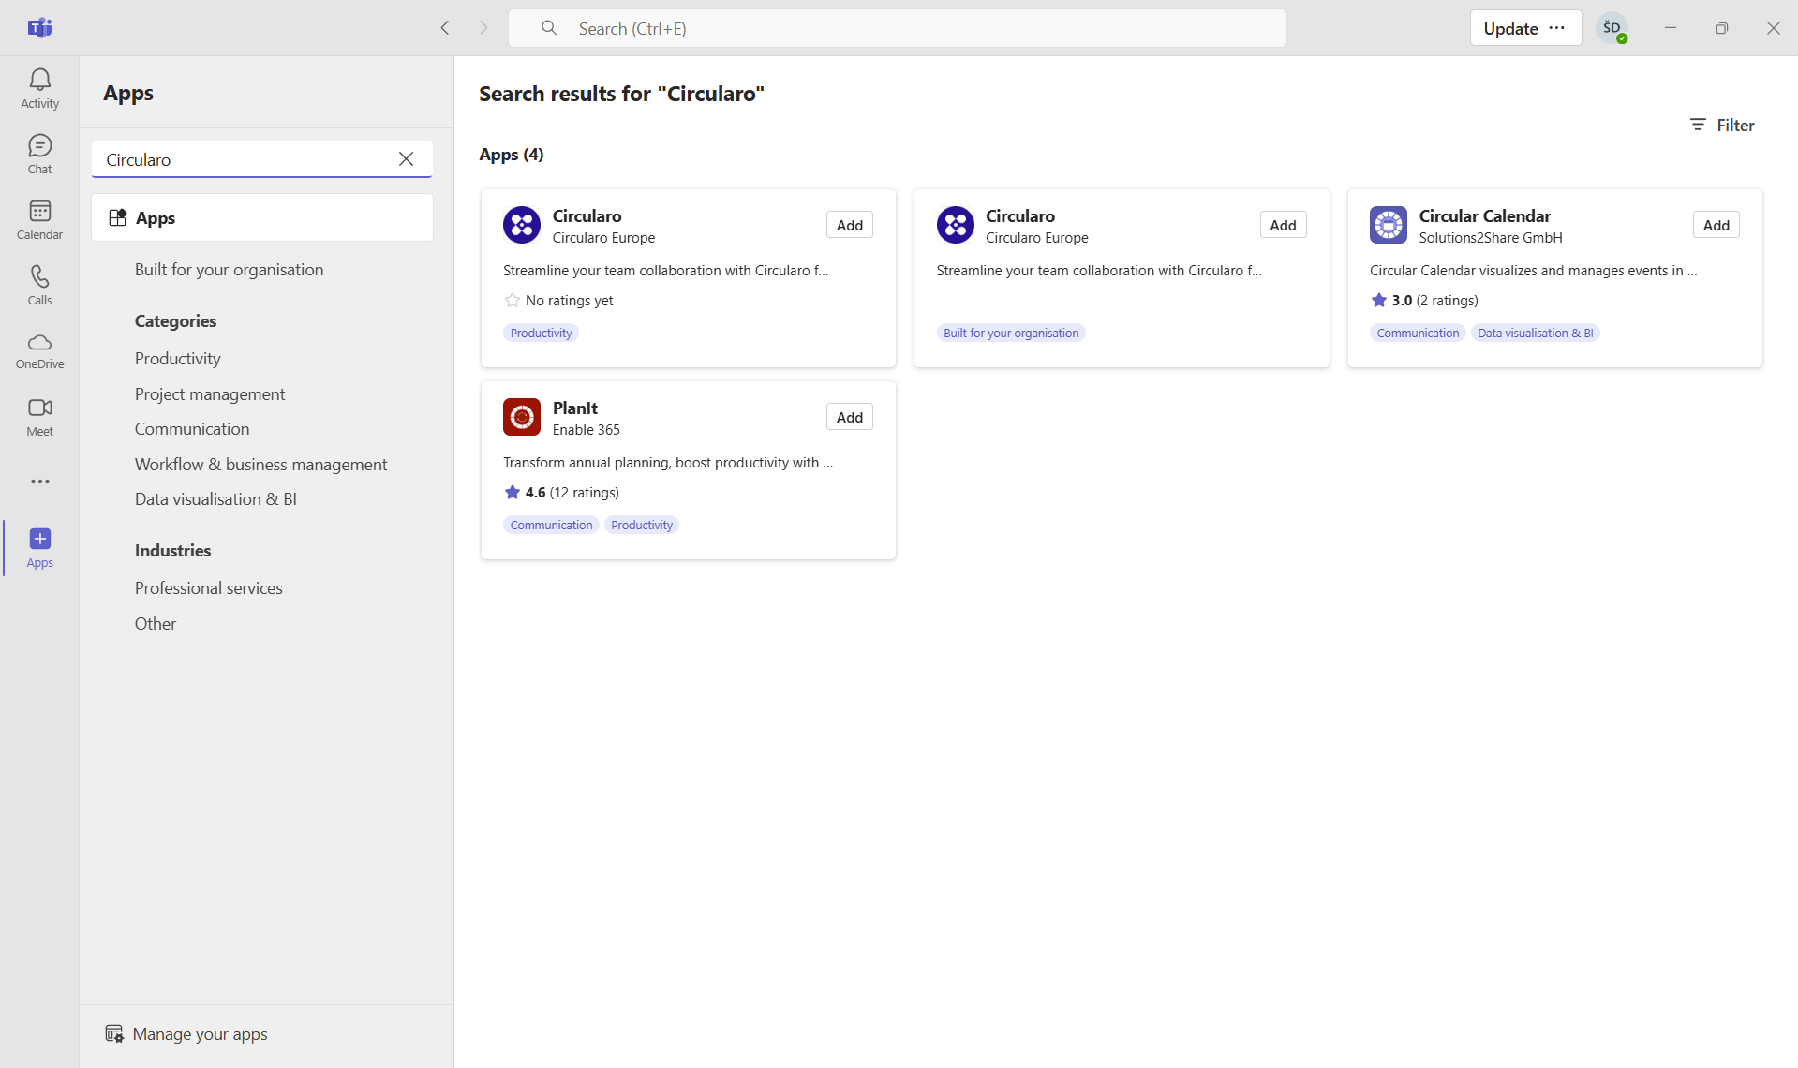Open the profile avatar menu
This screenshot has height=1068, width=1798.
point(1612,28)
